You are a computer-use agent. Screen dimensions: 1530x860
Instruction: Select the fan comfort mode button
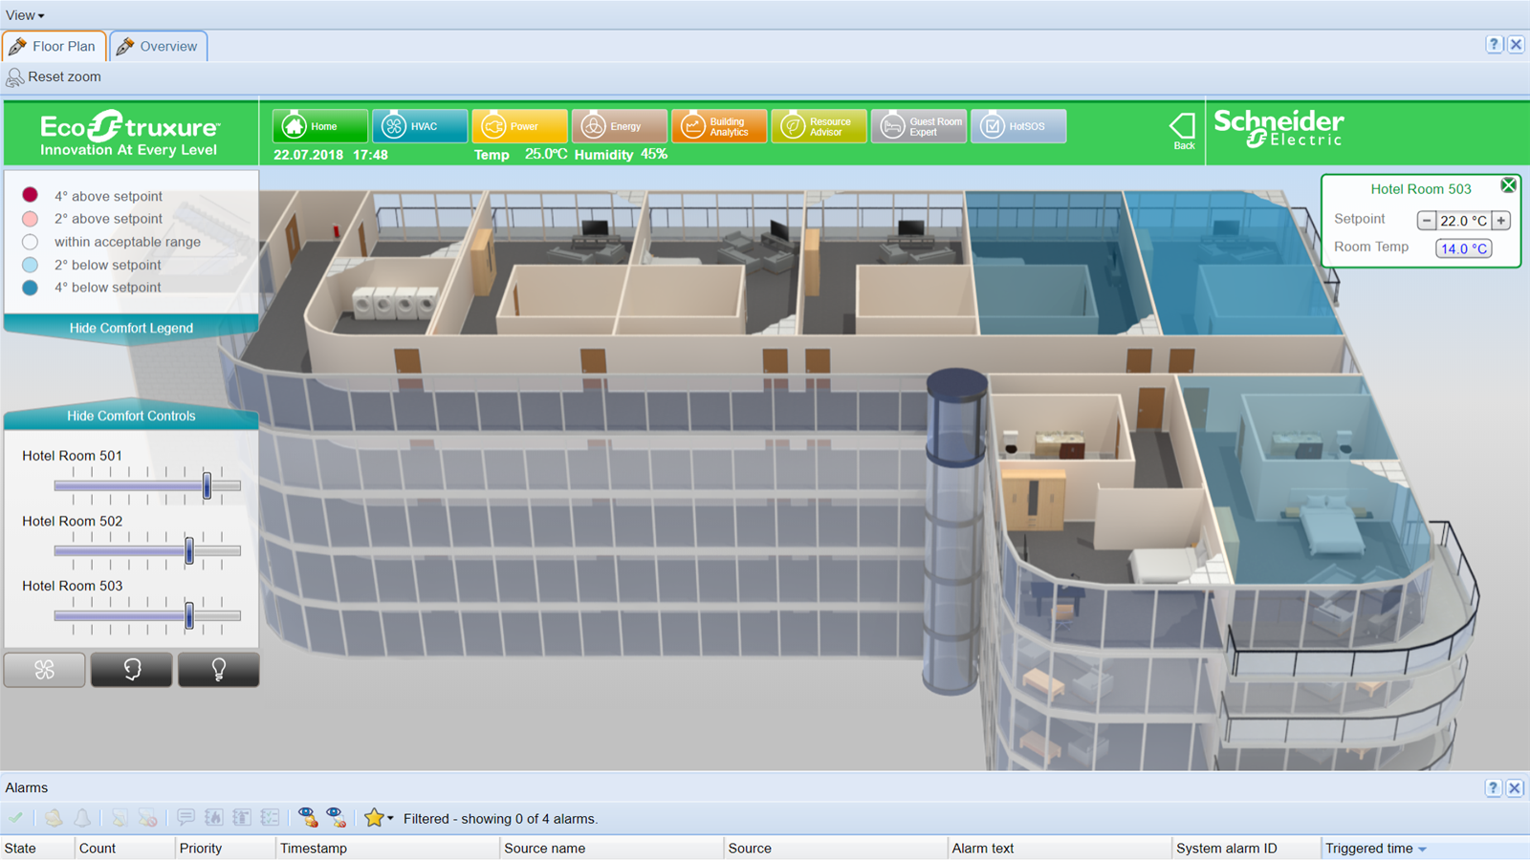tap(44, 670)
